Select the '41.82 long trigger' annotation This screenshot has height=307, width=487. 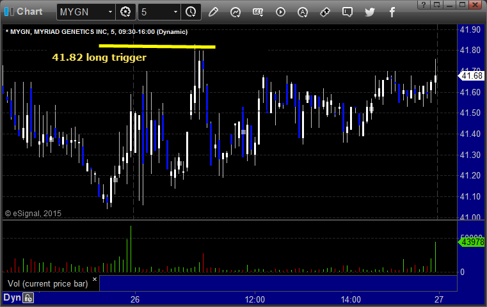[99, 58]
